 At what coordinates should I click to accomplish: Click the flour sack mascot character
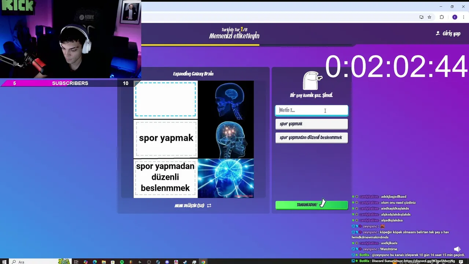[312, 80]
